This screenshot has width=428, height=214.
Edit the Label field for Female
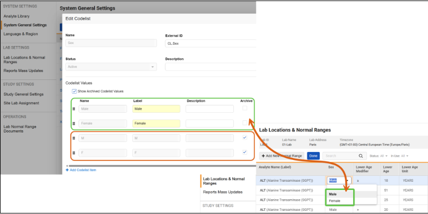tap(156, 123)
